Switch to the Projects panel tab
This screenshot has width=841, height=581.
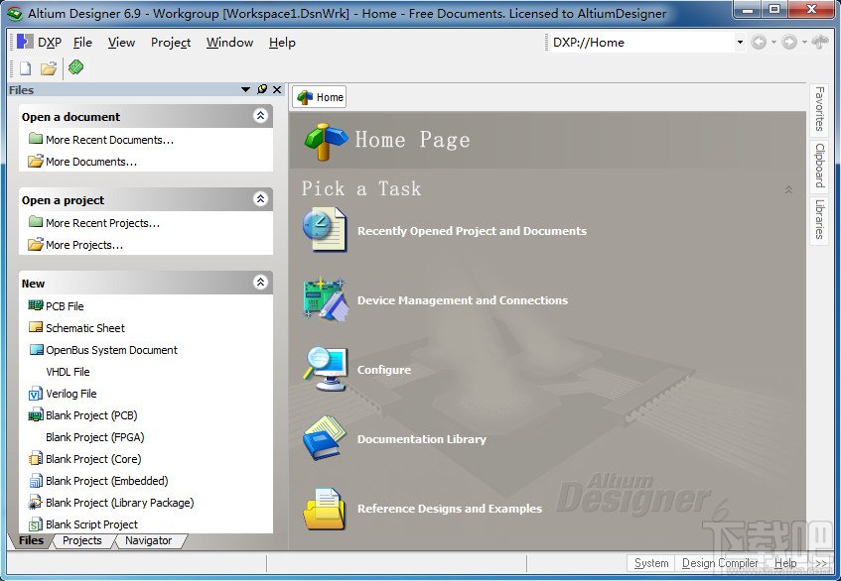pyautogui.click(x=82, y=540)
